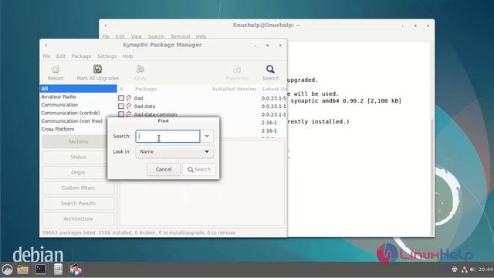Open the Settings menu in Synaptic
The height and width of the screenshot is (278, 494).
[107, 56]
